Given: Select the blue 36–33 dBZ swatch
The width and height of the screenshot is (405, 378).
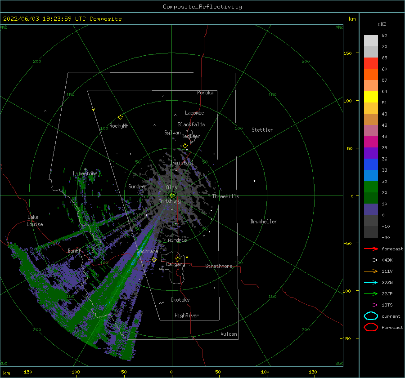Looking at the screenshot, I should tap(371, 165).
